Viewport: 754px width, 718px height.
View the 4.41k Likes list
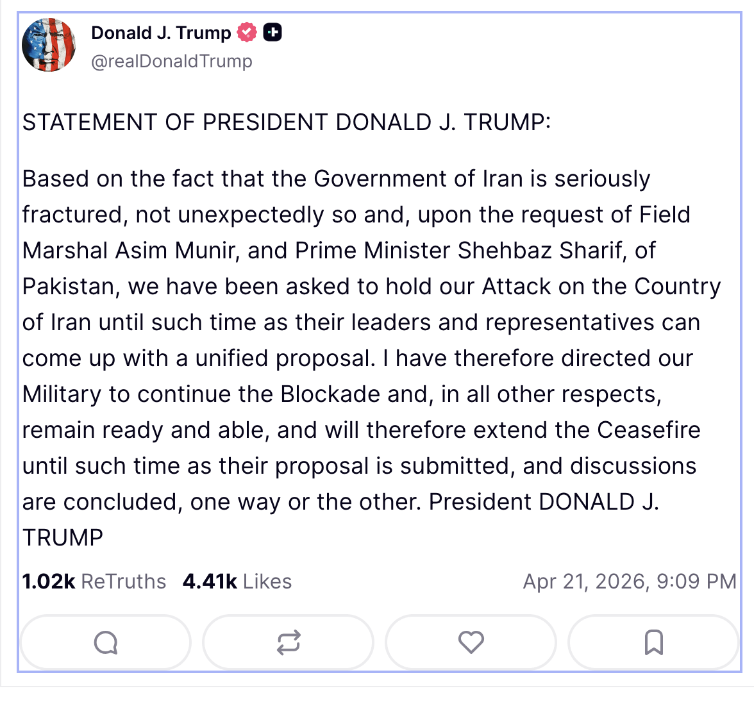click(x=237, y=581)
